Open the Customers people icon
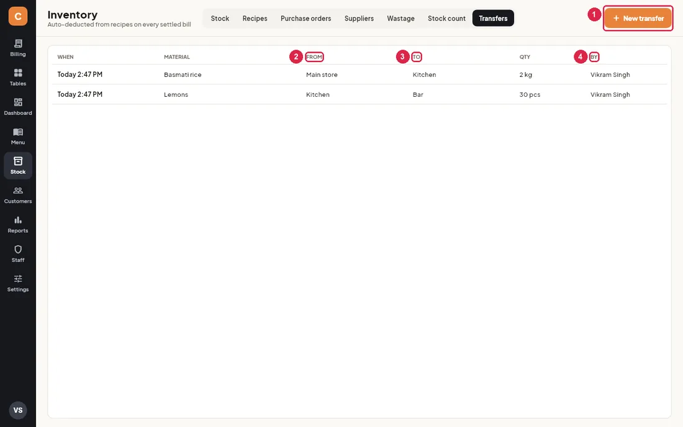 tap(18, 191)
